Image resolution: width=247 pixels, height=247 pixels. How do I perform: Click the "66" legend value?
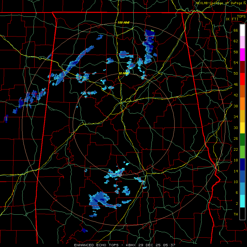(236, 30)
